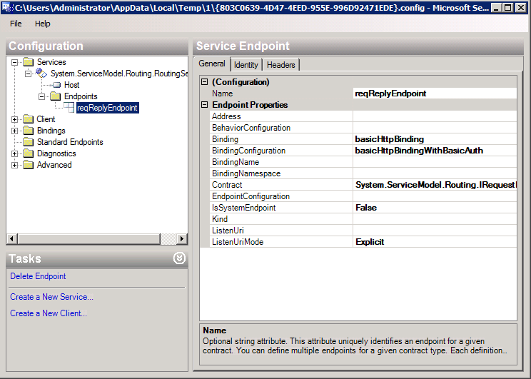
Task: Click the Host node icon
Action: point(56,85)
